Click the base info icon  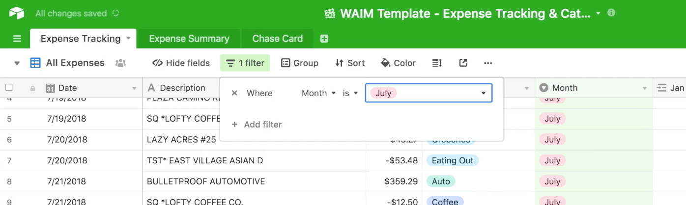611,13
